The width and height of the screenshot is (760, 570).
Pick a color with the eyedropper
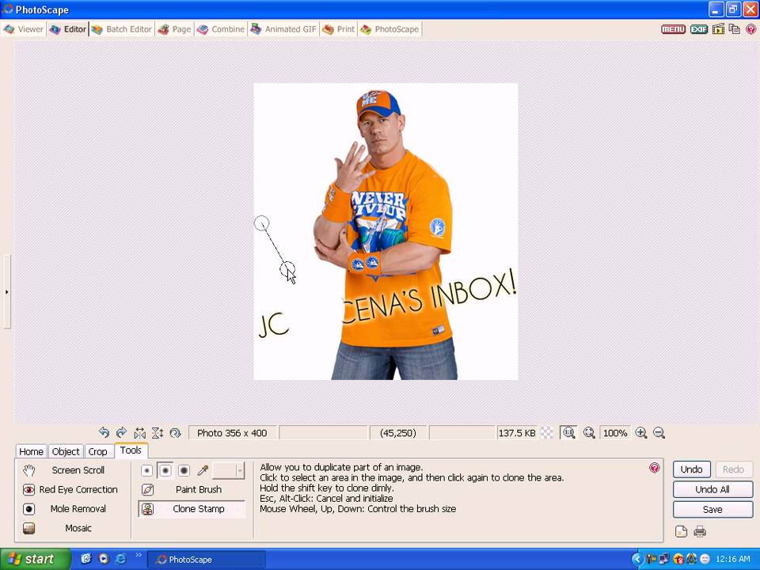tap(203, 470)
